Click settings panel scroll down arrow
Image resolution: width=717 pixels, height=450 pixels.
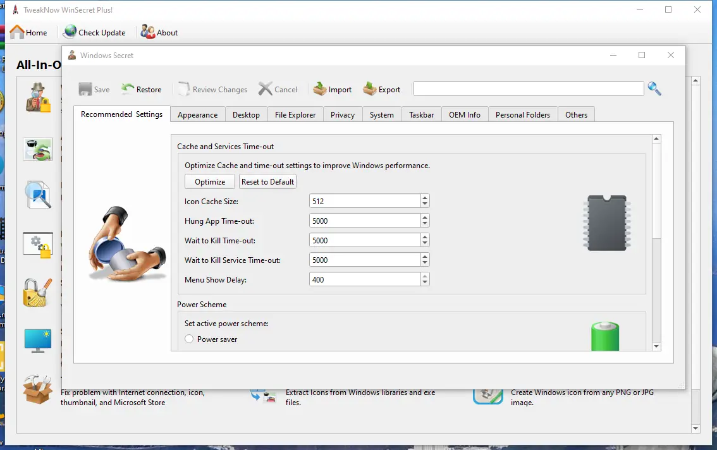tap(657, 346)
